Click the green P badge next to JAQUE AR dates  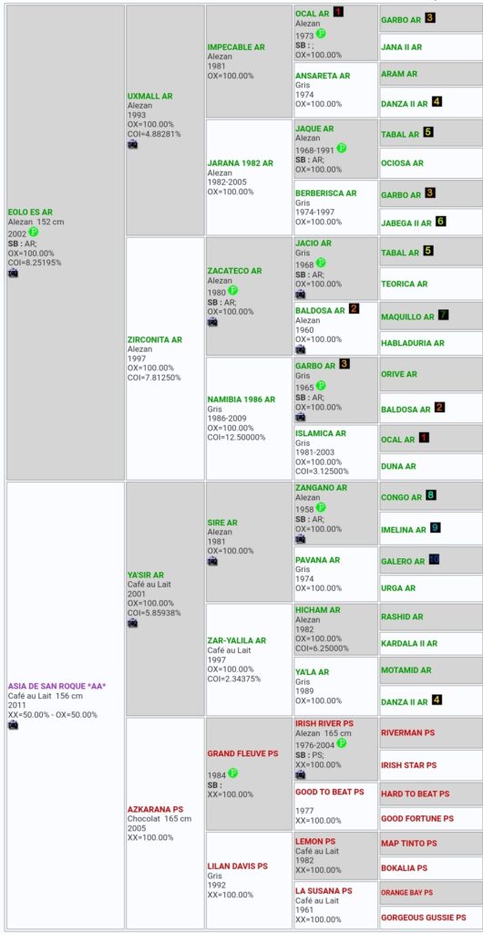pos(342,149)
